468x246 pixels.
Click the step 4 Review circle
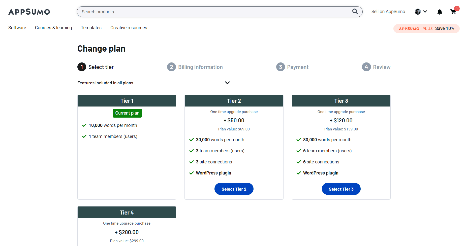point(366,67)
